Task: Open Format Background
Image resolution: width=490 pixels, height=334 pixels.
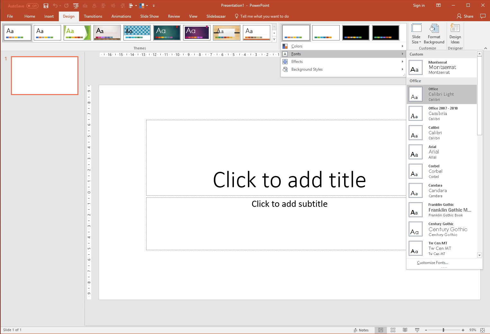Action: pos(434,34)
